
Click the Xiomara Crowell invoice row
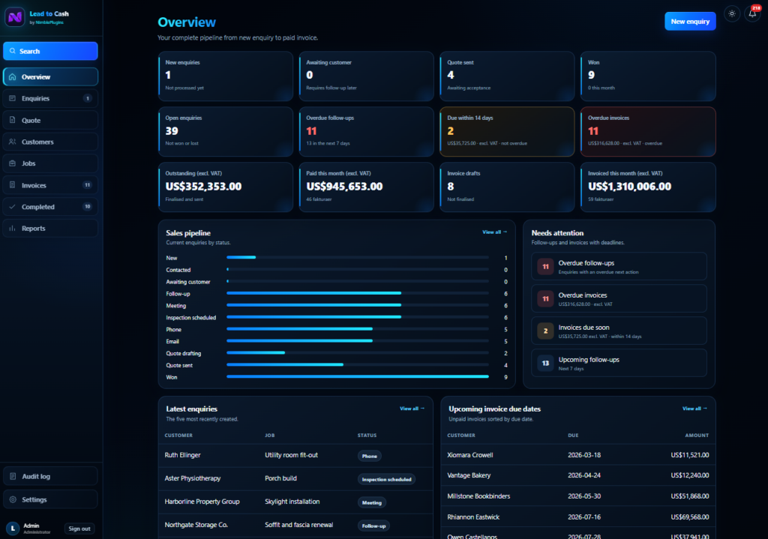pos(578,455)
